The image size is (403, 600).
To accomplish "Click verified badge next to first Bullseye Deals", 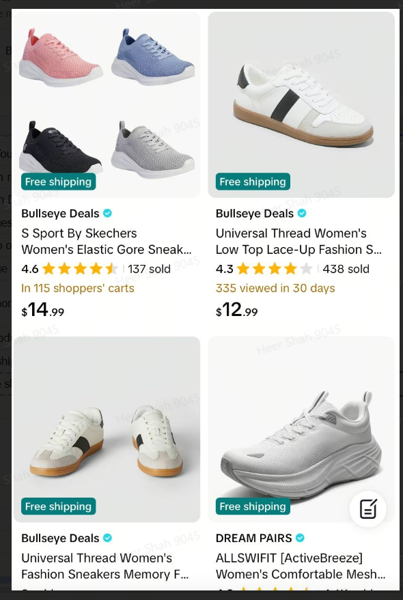I will coord(108,214).
